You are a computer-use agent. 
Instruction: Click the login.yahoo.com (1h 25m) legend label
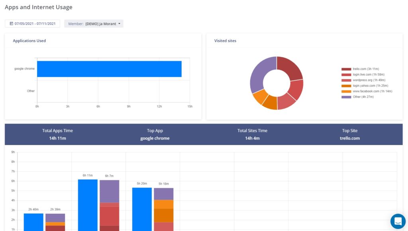371,86
